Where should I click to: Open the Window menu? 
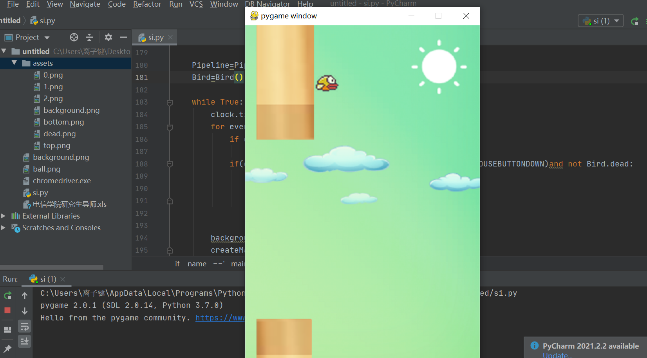click(224, 4)
